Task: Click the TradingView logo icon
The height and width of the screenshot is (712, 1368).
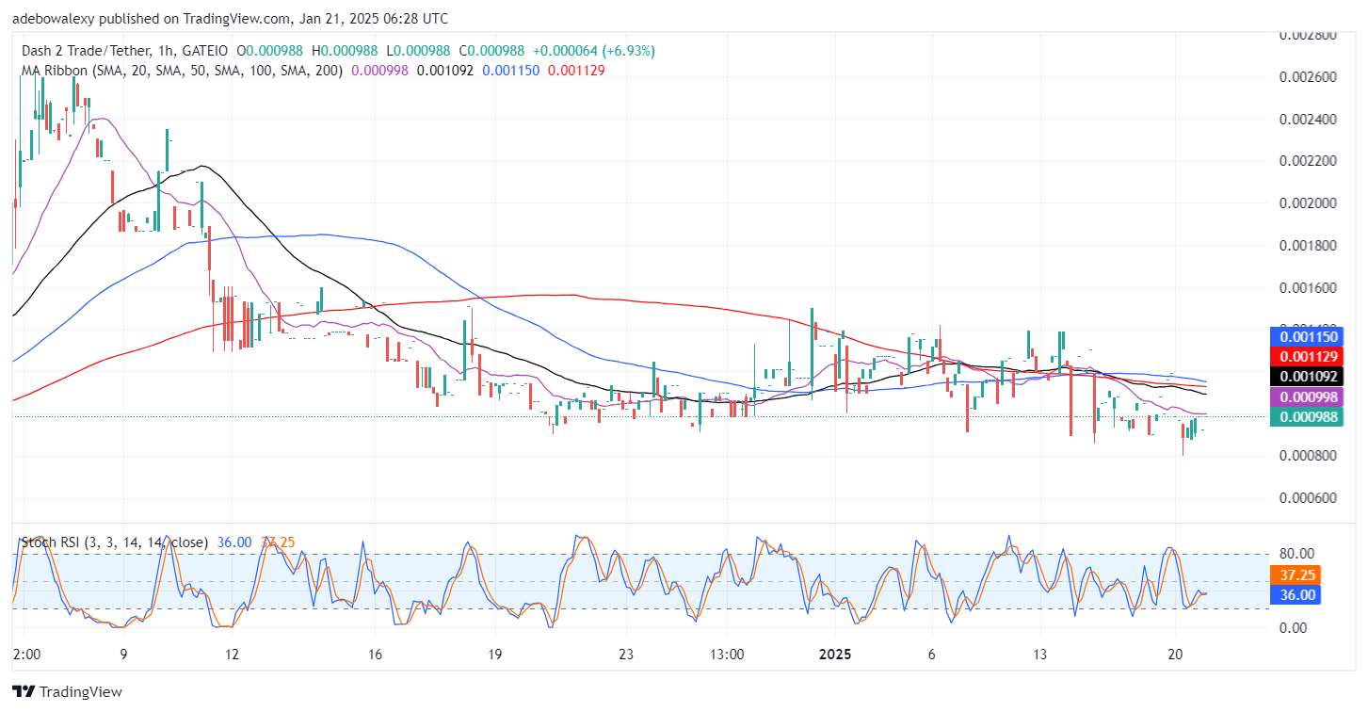Action: (x=24, y=692)
